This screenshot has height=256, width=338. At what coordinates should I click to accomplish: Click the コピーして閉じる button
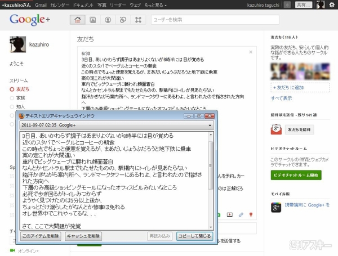tap(195, 236)
